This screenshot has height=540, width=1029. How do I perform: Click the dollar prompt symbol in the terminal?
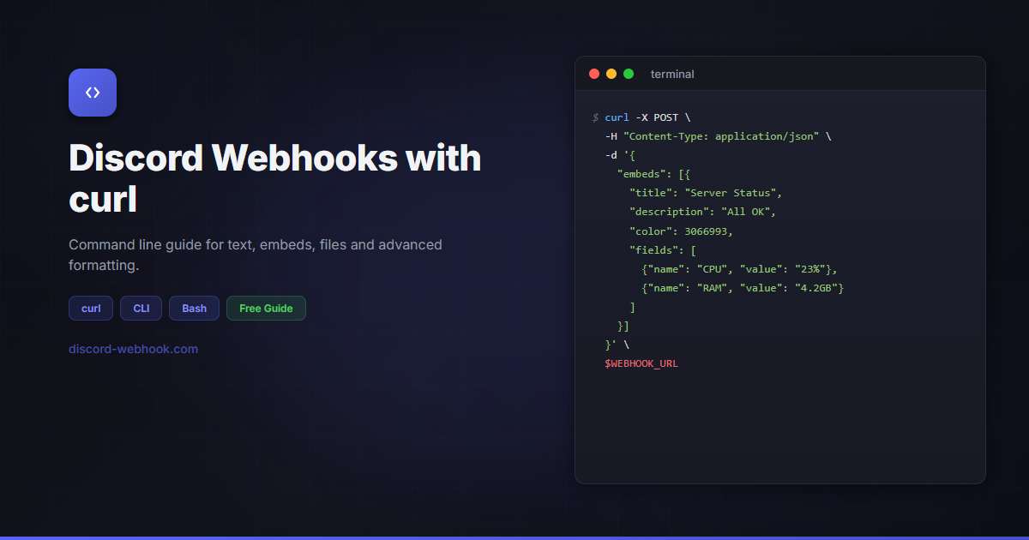(597, 117)
